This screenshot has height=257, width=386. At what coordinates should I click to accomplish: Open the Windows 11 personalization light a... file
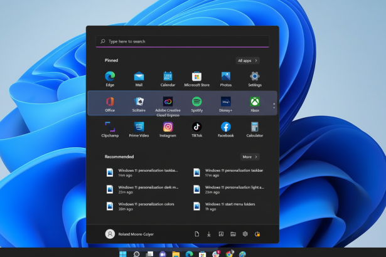coord(229,189)
